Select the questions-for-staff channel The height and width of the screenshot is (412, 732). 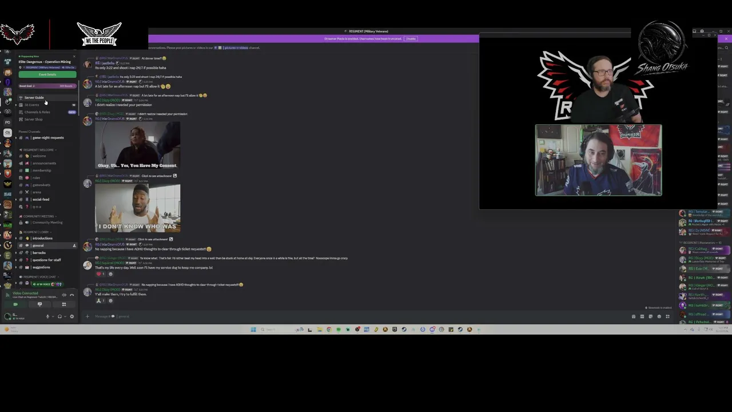(46, 260)
